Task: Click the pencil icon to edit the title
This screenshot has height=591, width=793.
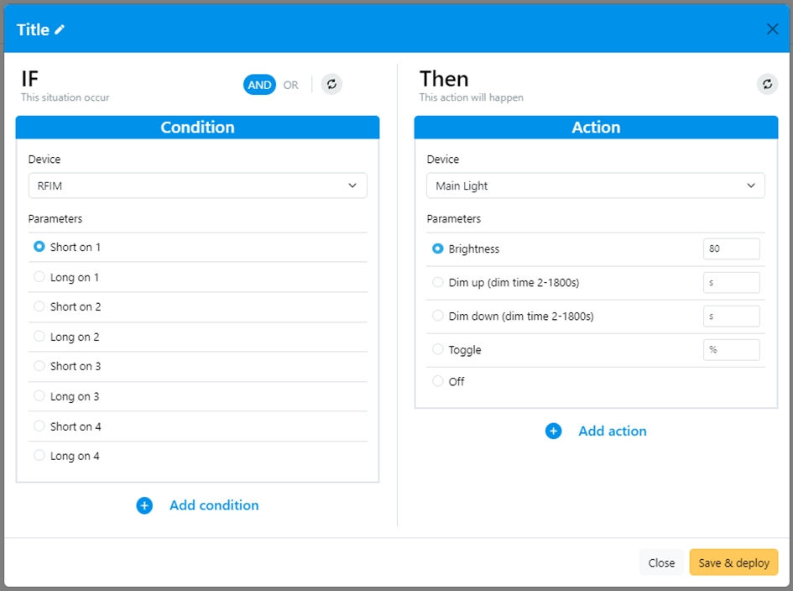Action: [x=60, y=30]
